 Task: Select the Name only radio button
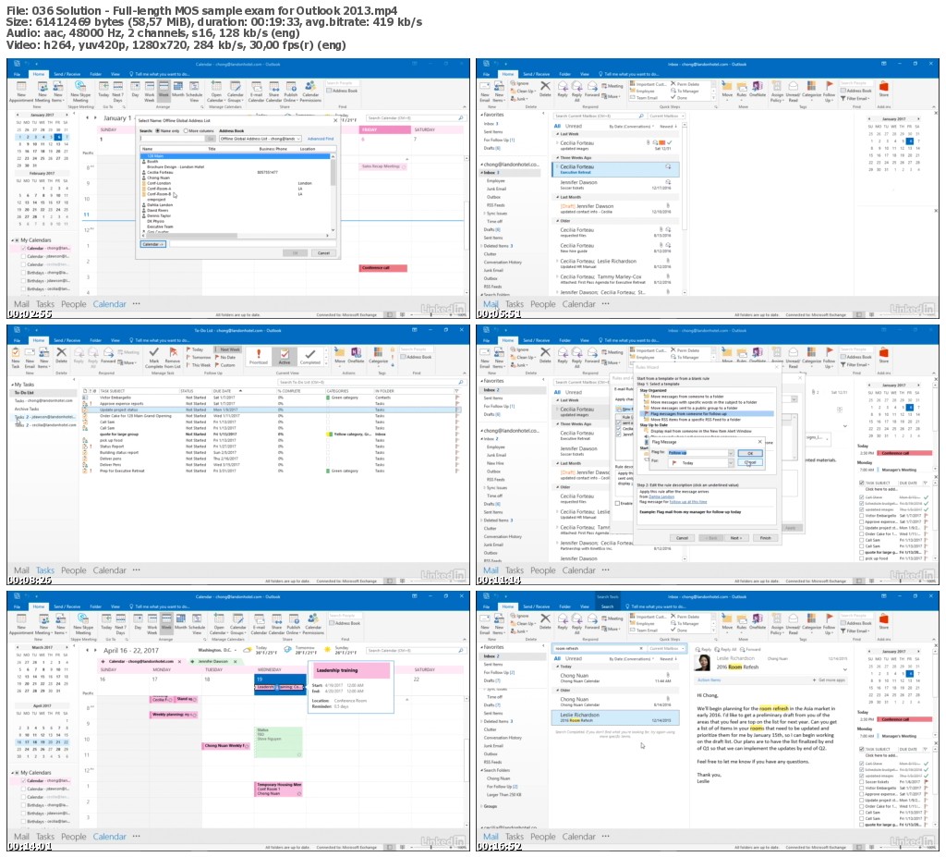(x=157, y=130)
